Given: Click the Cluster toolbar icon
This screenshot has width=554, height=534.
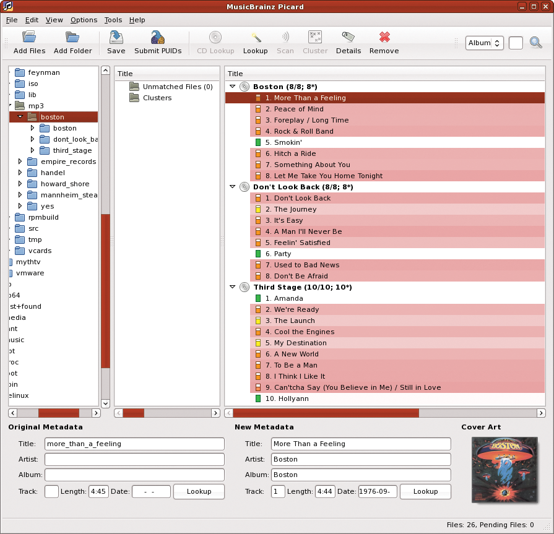Looking at the screenshot, I should 315,37.
